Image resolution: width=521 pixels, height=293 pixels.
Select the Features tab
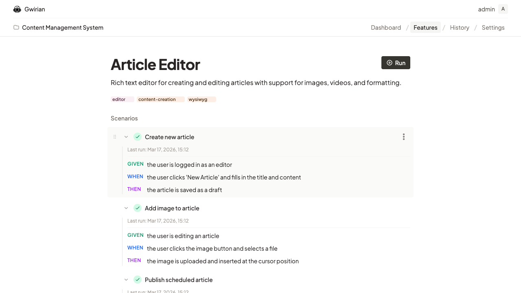pyautogui.click(x=425, y=27)
